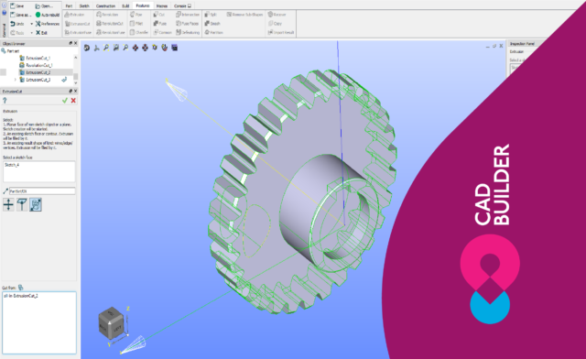Undock the Object browser panel

click(x=71, y=43)
